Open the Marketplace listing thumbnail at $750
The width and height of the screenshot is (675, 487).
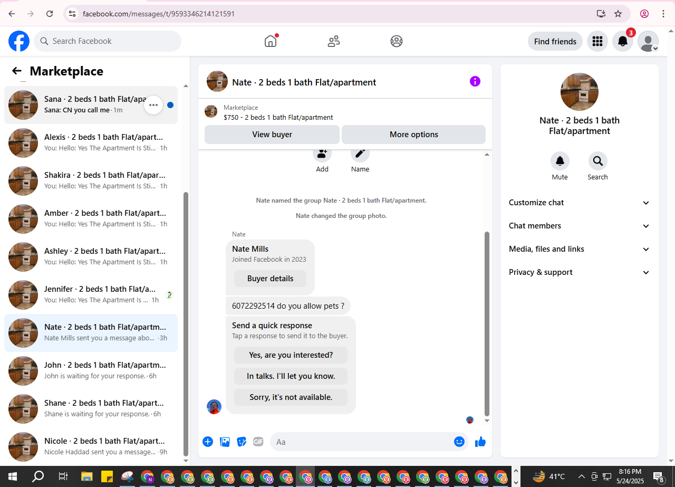click(211, 111)
